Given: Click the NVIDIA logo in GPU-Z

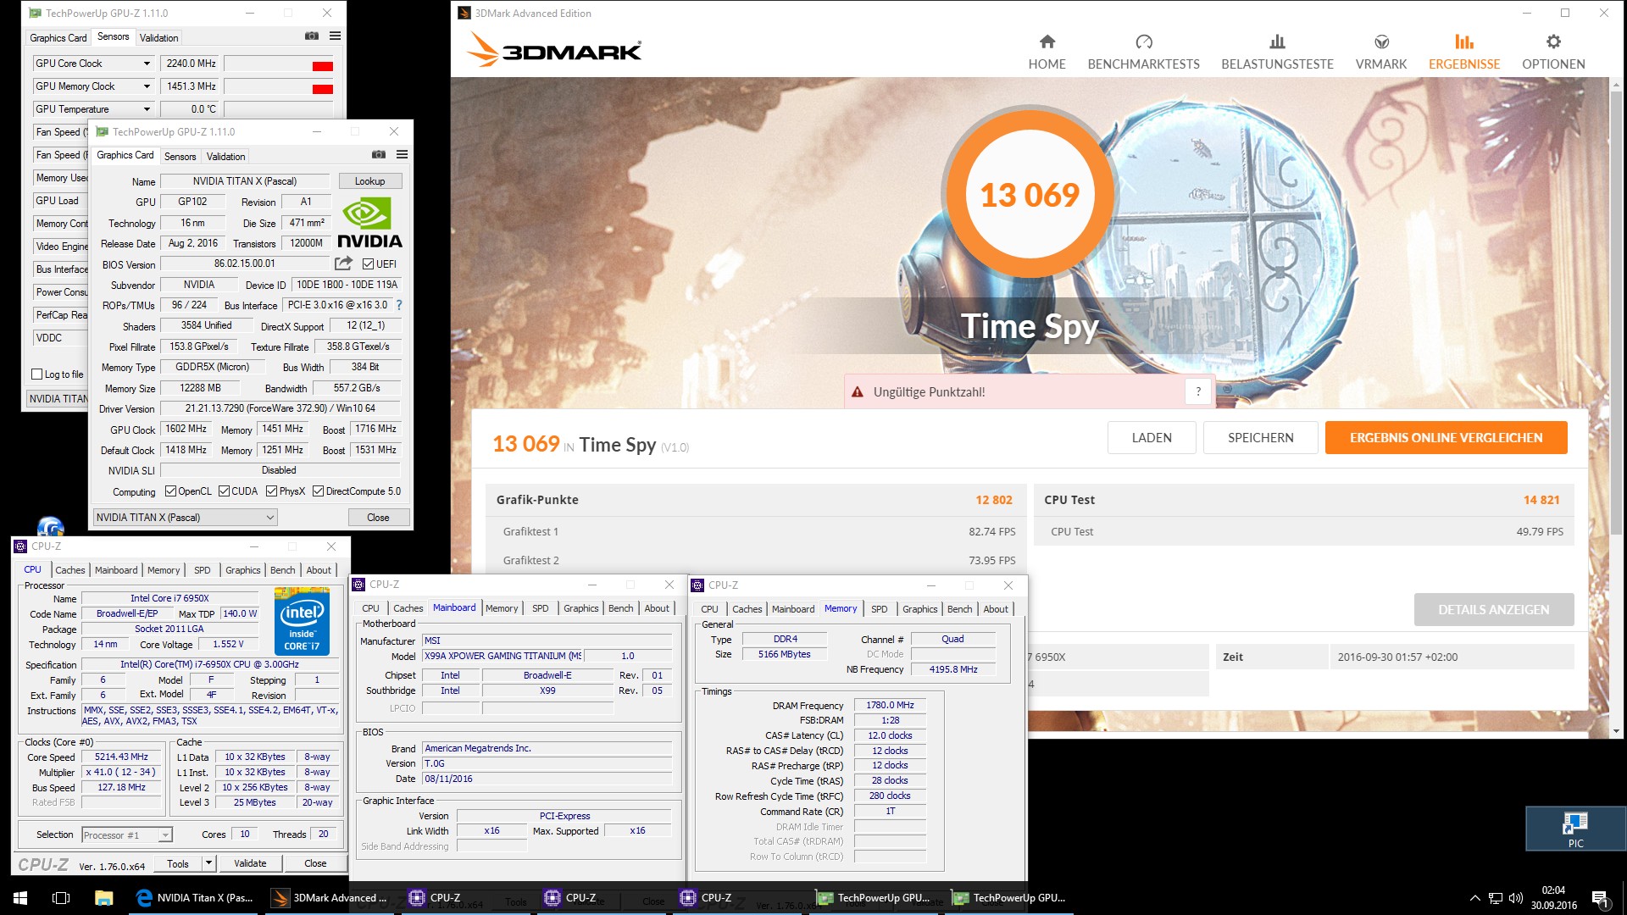Looking at the screenshot, I should (369, 222).
